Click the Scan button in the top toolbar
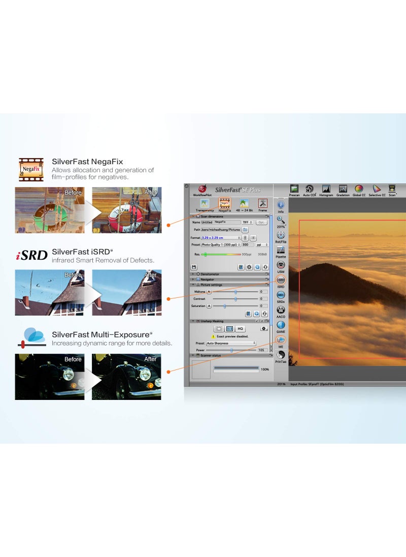 [392, 191]
